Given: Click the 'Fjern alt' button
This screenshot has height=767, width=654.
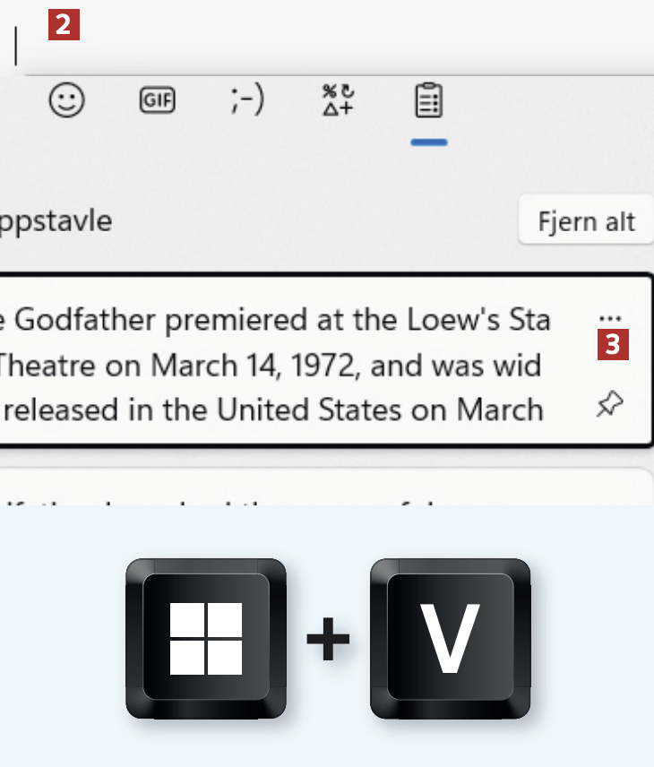Looking at the screenshot, I should [586, 221].
